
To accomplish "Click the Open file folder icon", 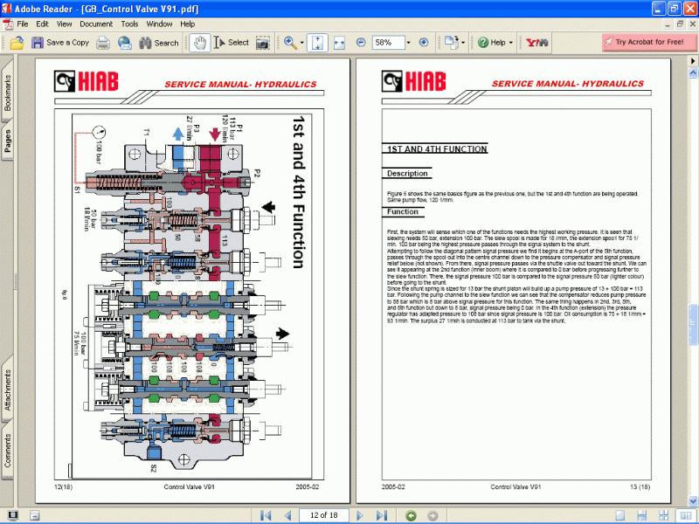I will [17, 43].
